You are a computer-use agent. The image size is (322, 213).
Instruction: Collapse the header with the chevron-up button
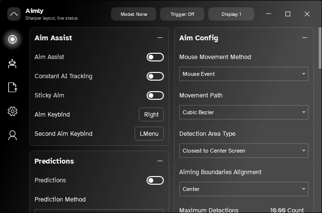coord(14,14)
